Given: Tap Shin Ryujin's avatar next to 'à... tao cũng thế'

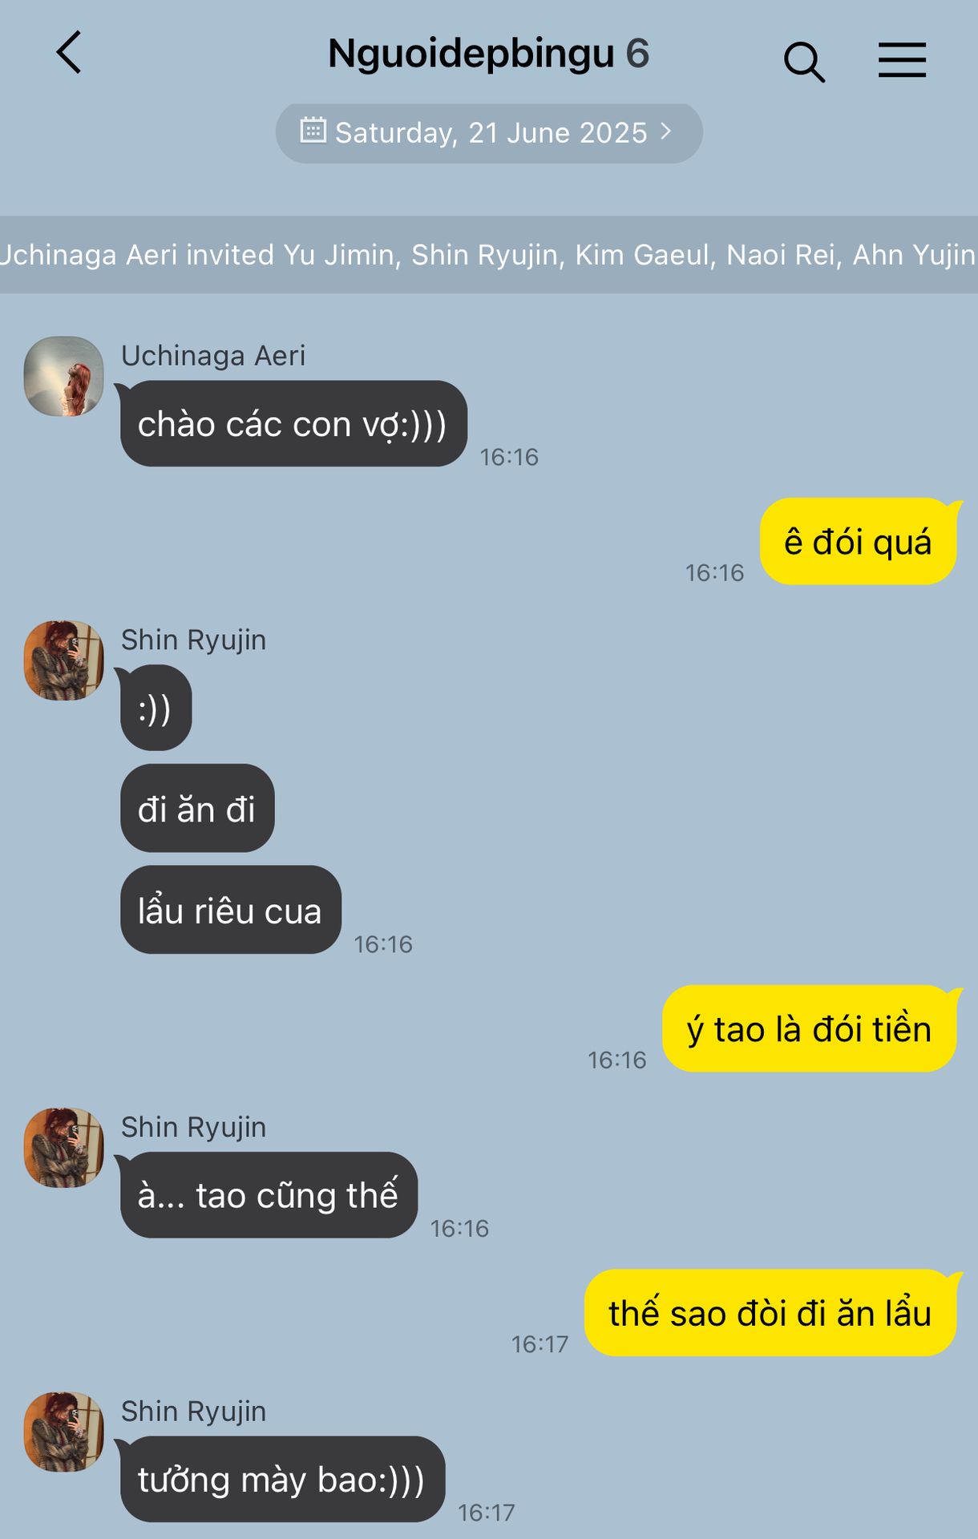Looking at the screenshot, I should pyautogui.click(x=64, y=1148).
